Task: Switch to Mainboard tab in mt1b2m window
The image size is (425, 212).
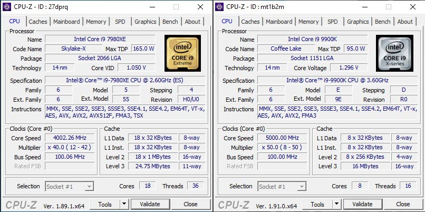Action: [279, 22]
